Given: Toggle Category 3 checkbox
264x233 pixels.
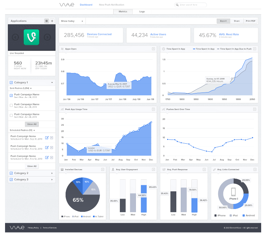Looking at the screenshot, I should coord(11,179).
